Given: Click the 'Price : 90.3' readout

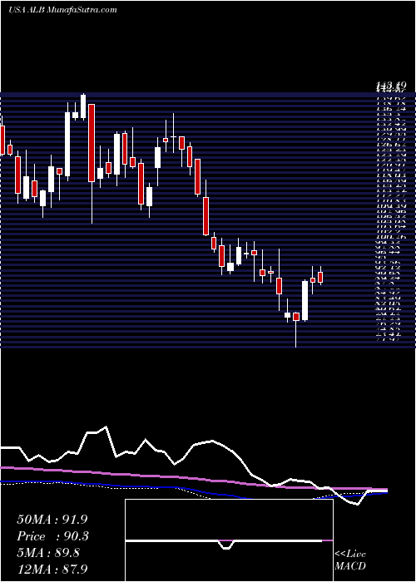Looking at the screenshot, I should pos(52,536).
